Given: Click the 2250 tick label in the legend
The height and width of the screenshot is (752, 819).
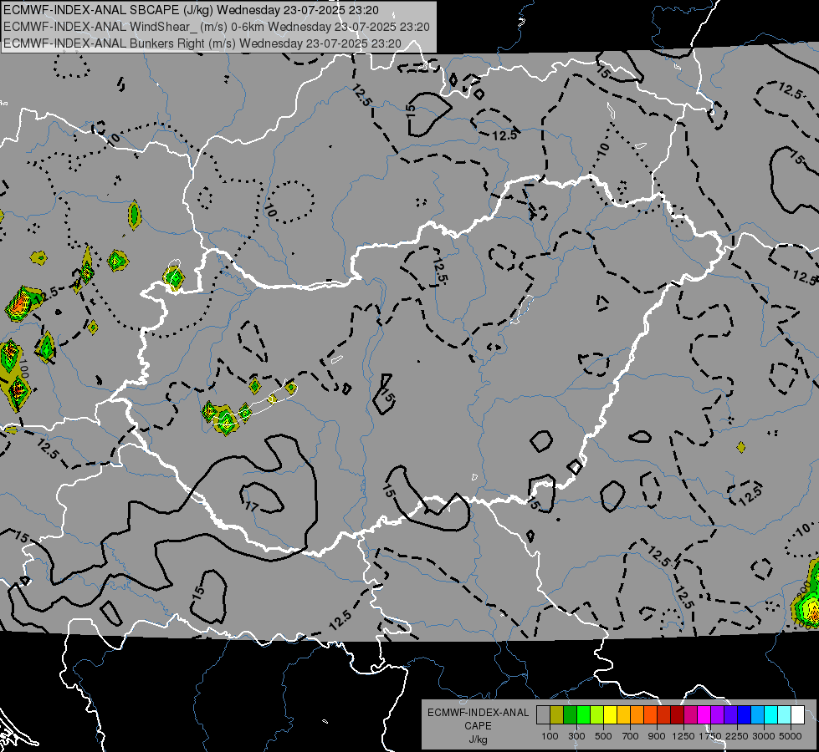Looking at the screenshot, I should (737, 736).
